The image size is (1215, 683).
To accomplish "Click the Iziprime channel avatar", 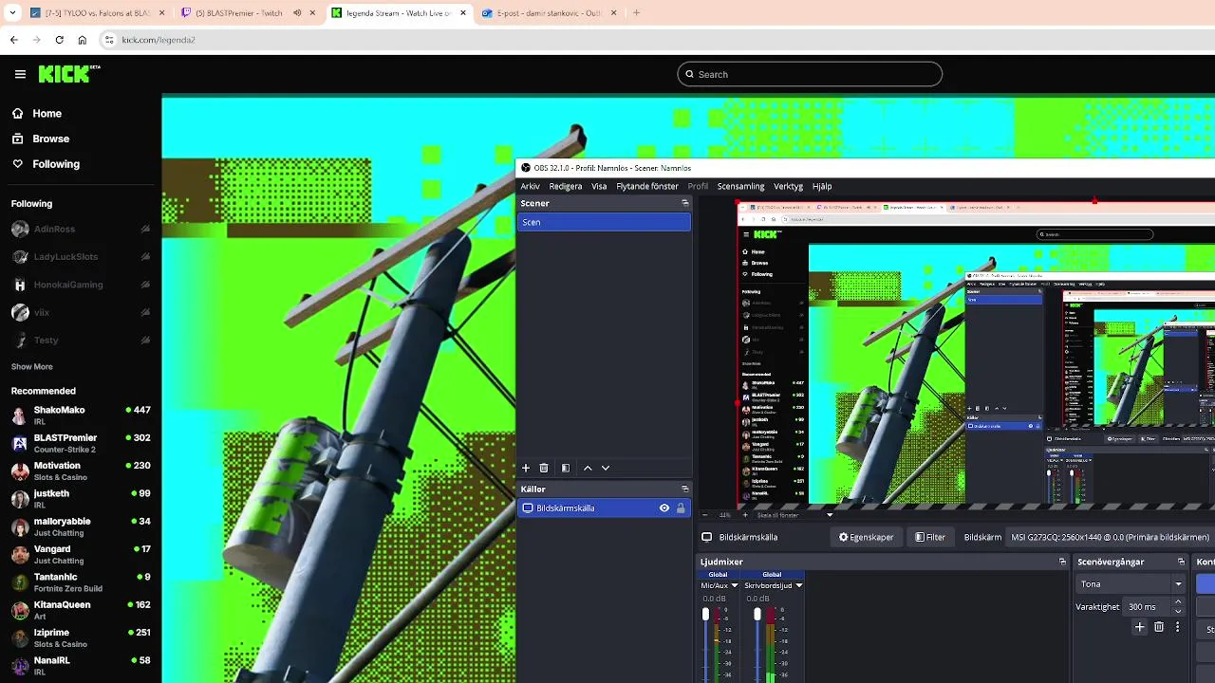I will [20, 637].
